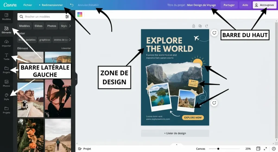The image size is (278, 152).
Task: Select the Modèles filter tab
Action: coord(24,26)
